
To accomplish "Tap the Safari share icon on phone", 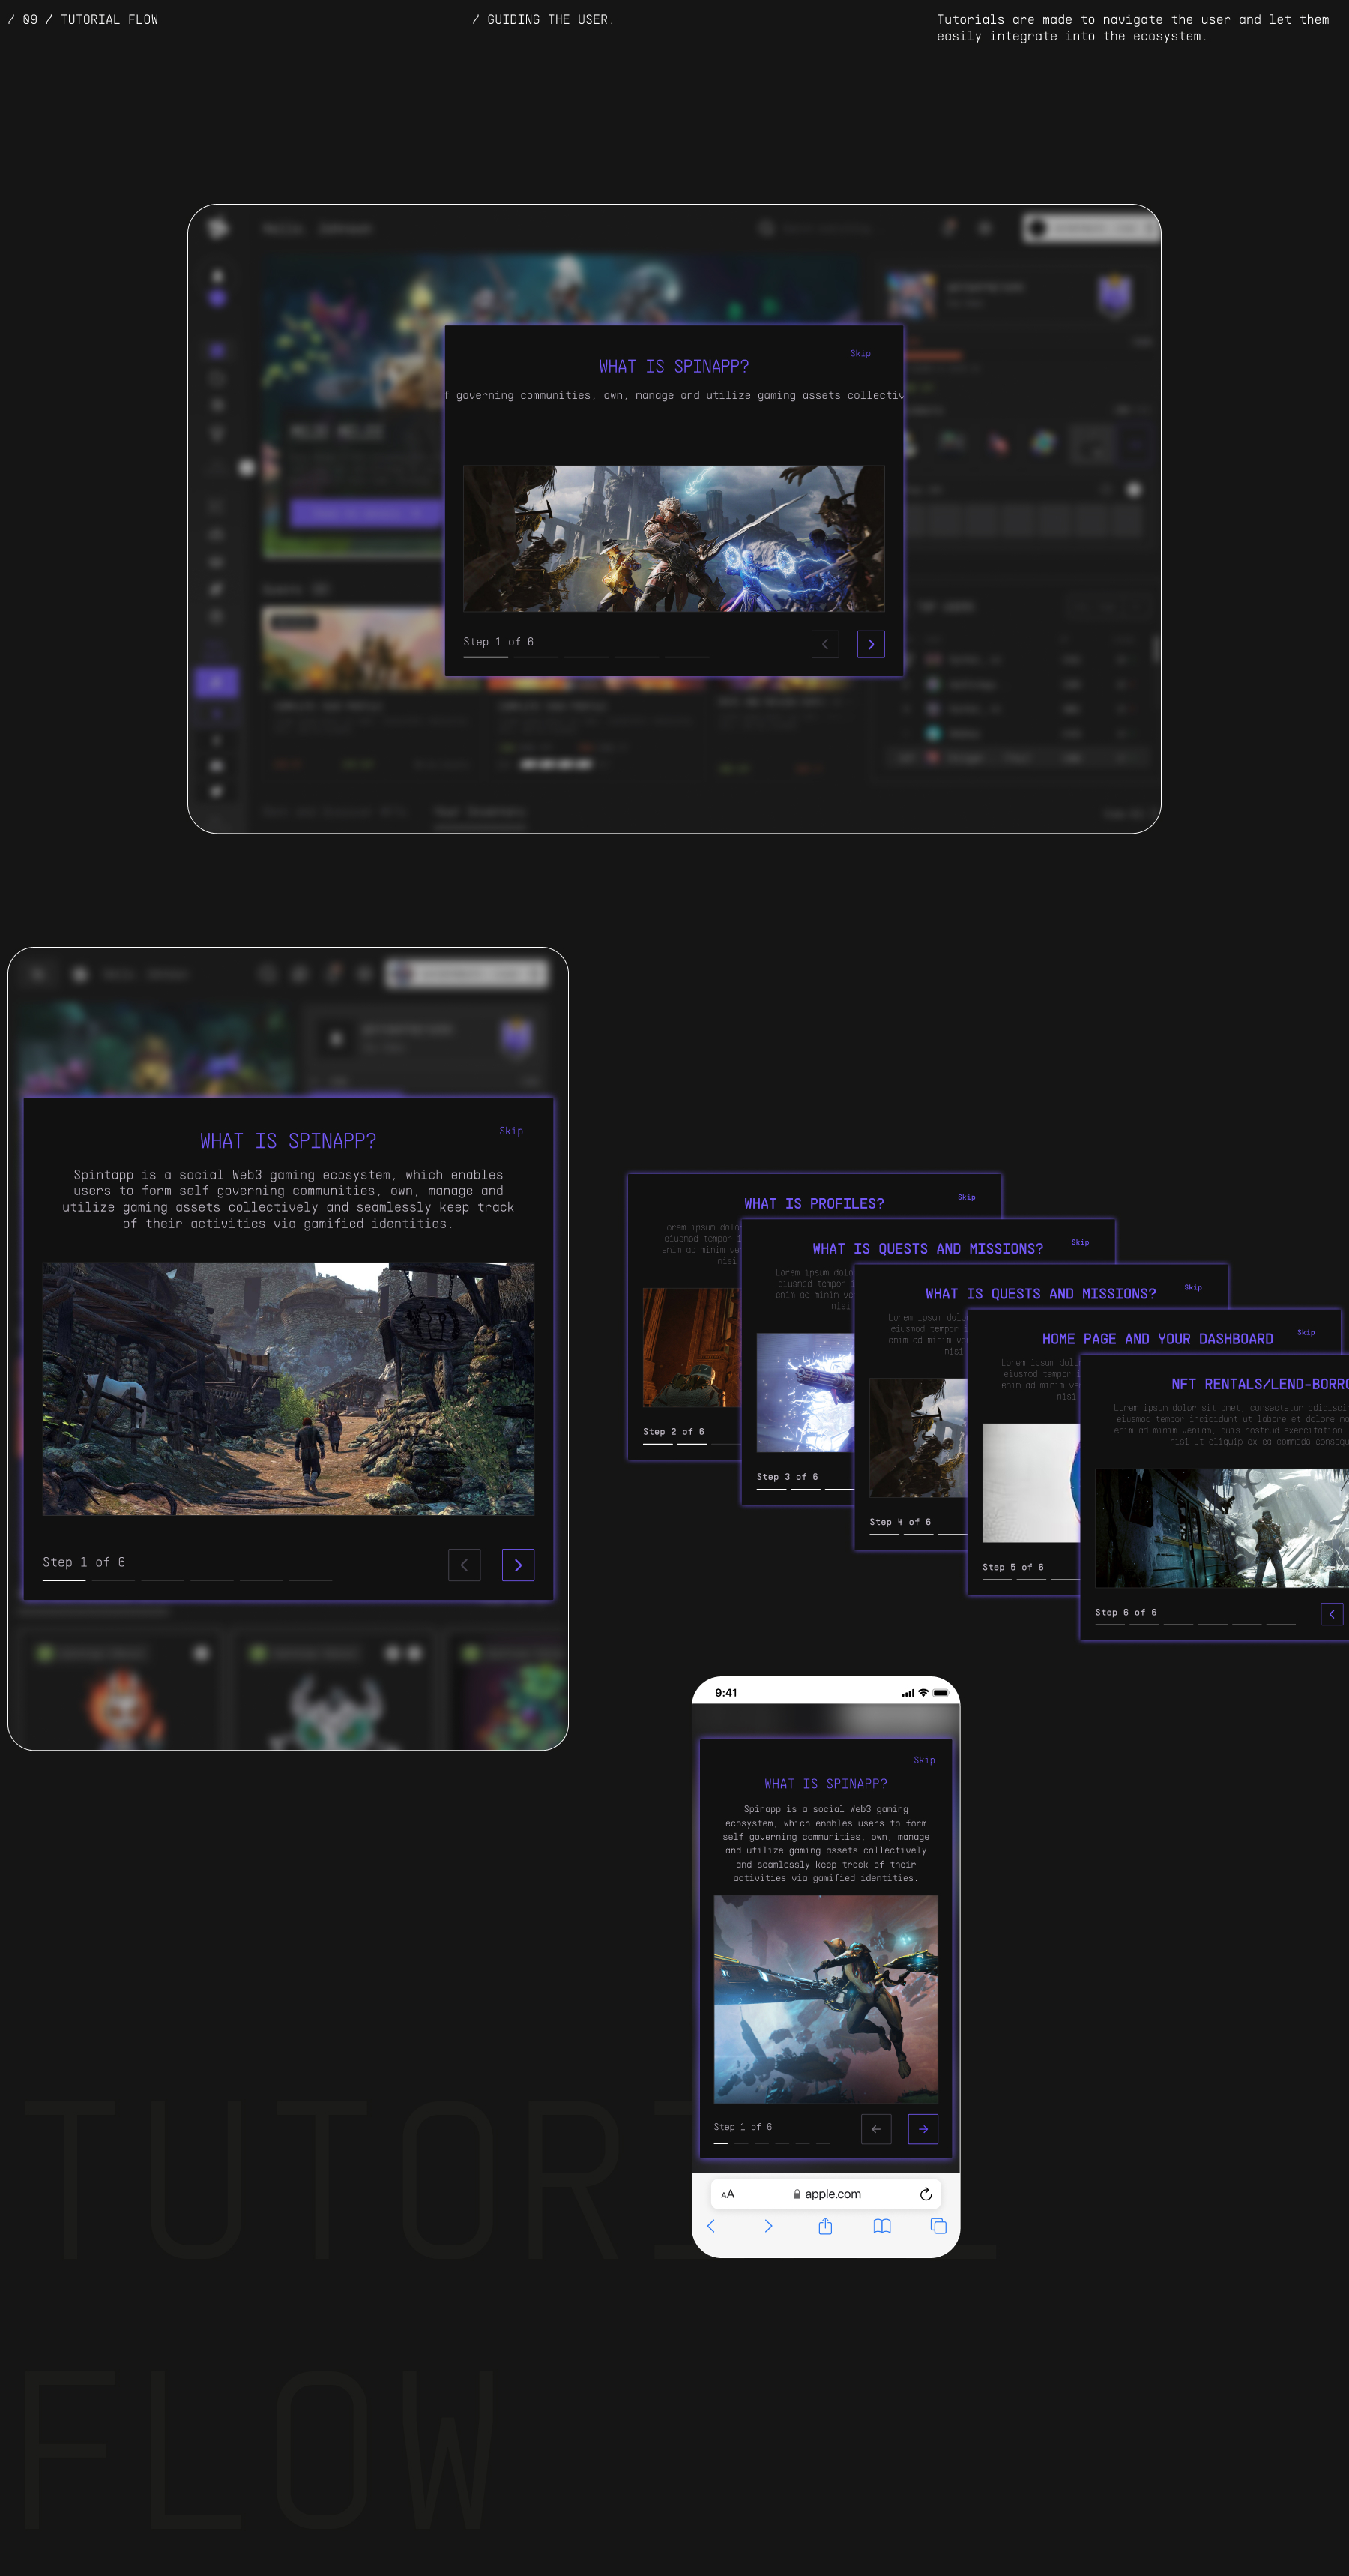I will 825,2226.
